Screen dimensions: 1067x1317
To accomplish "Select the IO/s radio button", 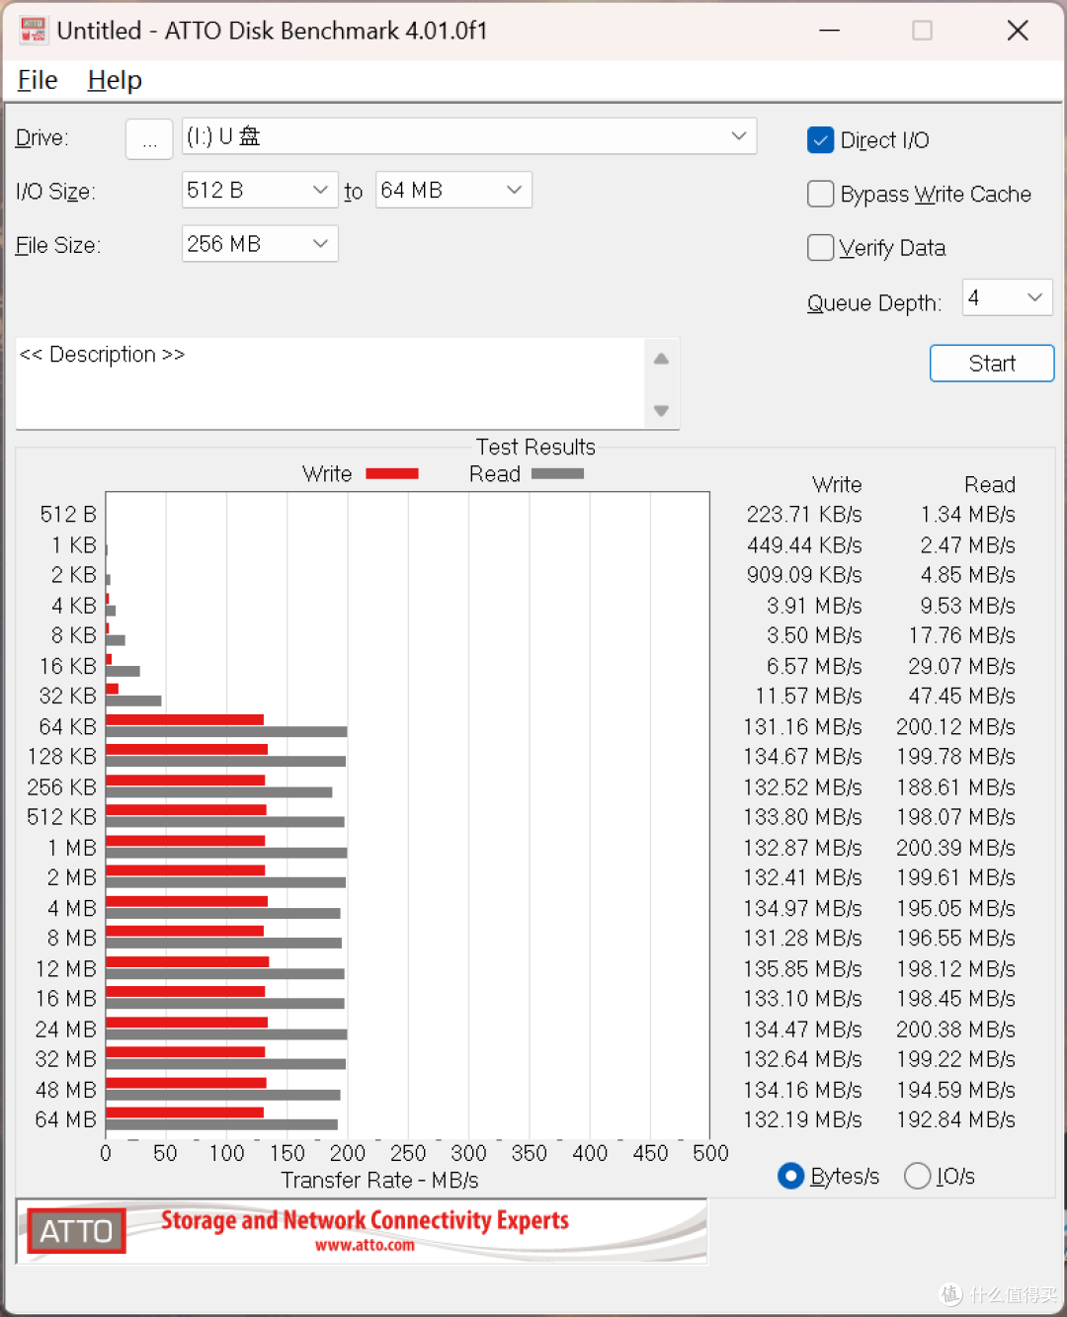I will 917,1176.
